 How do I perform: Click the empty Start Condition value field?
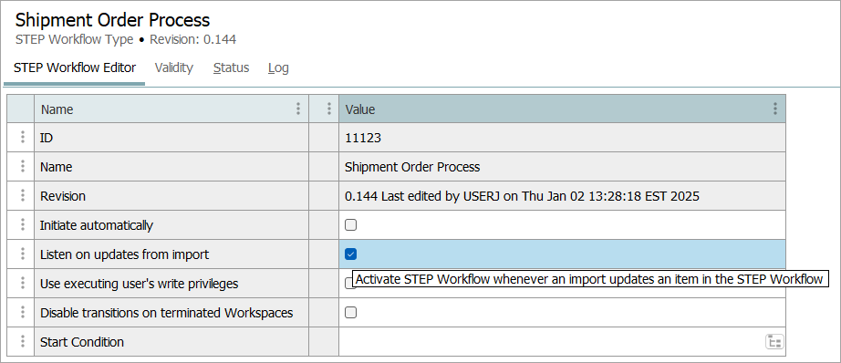coord(551,341)
